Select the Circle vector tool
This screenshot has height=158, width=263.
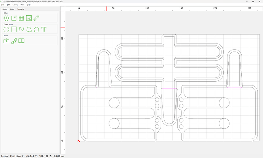tap(6, 29)
